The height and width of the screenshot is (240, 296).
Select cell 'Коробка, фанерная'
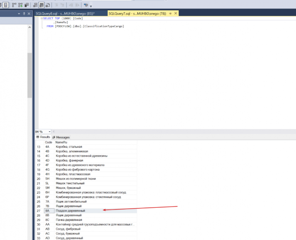pos(96,160)
